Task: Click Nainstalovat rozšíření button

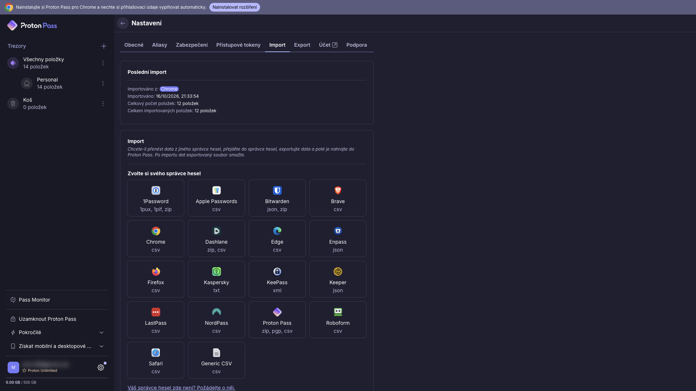Action: [235, 7]
